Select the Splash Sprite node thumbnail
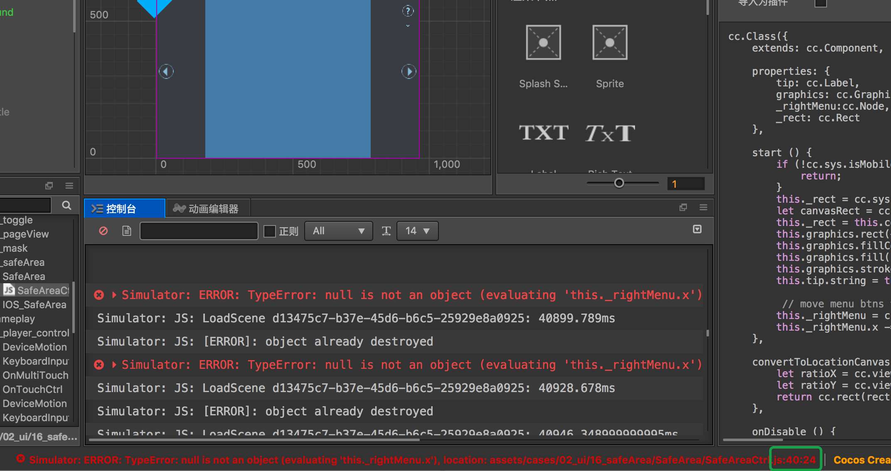This screenshot has height=471, width=891. [x=543, y=43]
